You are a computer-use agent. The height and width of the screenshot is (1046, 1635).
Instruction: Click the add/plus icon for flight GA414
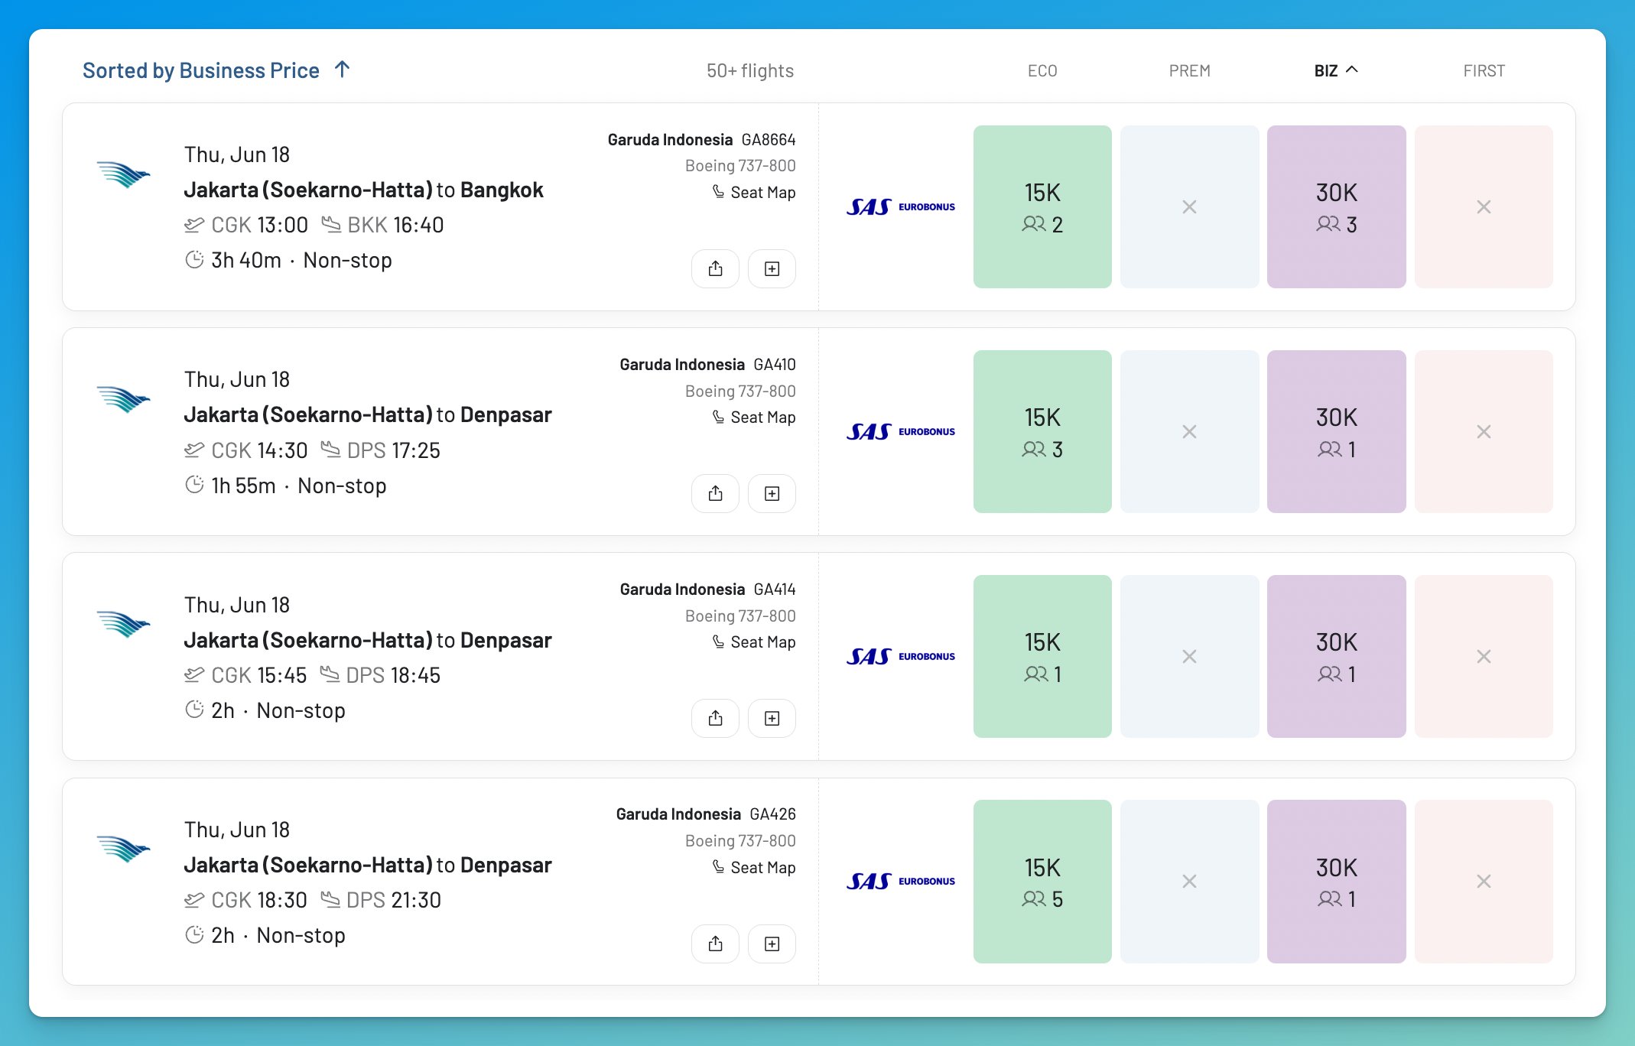coord(772,718)
